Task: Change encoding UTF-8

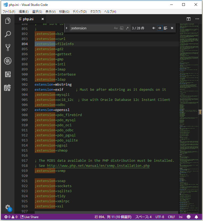Action: 160,217
